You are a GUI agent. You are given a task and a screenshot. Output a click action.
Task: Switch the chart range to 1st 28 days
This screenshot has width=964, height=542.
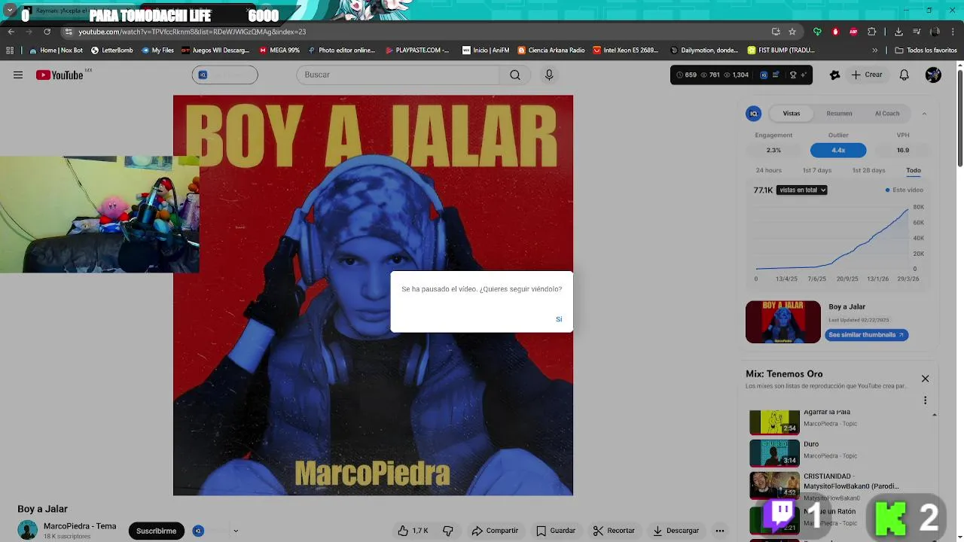tap(868, 170)
